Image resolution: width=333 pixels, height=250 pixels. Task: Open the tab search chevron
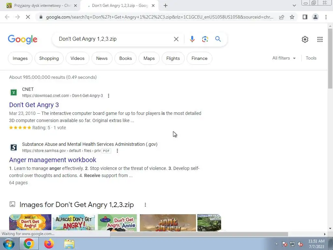[x=294, y=6]
